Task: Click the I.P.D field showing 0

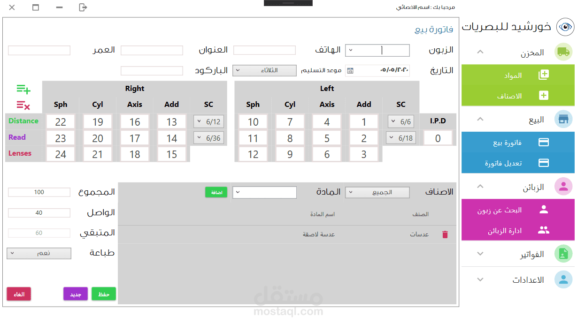Action: tap(438, 138)
